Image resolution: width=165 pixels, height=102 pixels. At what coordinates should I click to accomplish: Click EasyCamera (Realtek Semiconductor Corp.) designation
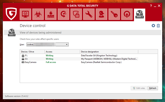[x=101, y=62]
